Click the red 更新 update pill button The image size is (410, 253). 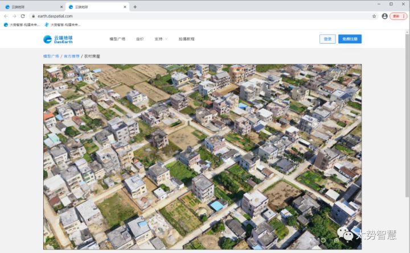(398, 16)
